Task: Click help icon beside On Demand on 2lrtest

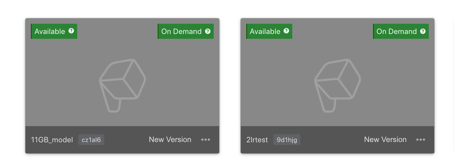Action: click(x=423, y=31)
